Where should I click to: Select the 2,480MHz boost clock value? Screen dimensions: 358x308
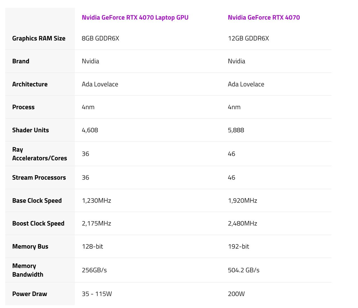click(x=242, y=224)
